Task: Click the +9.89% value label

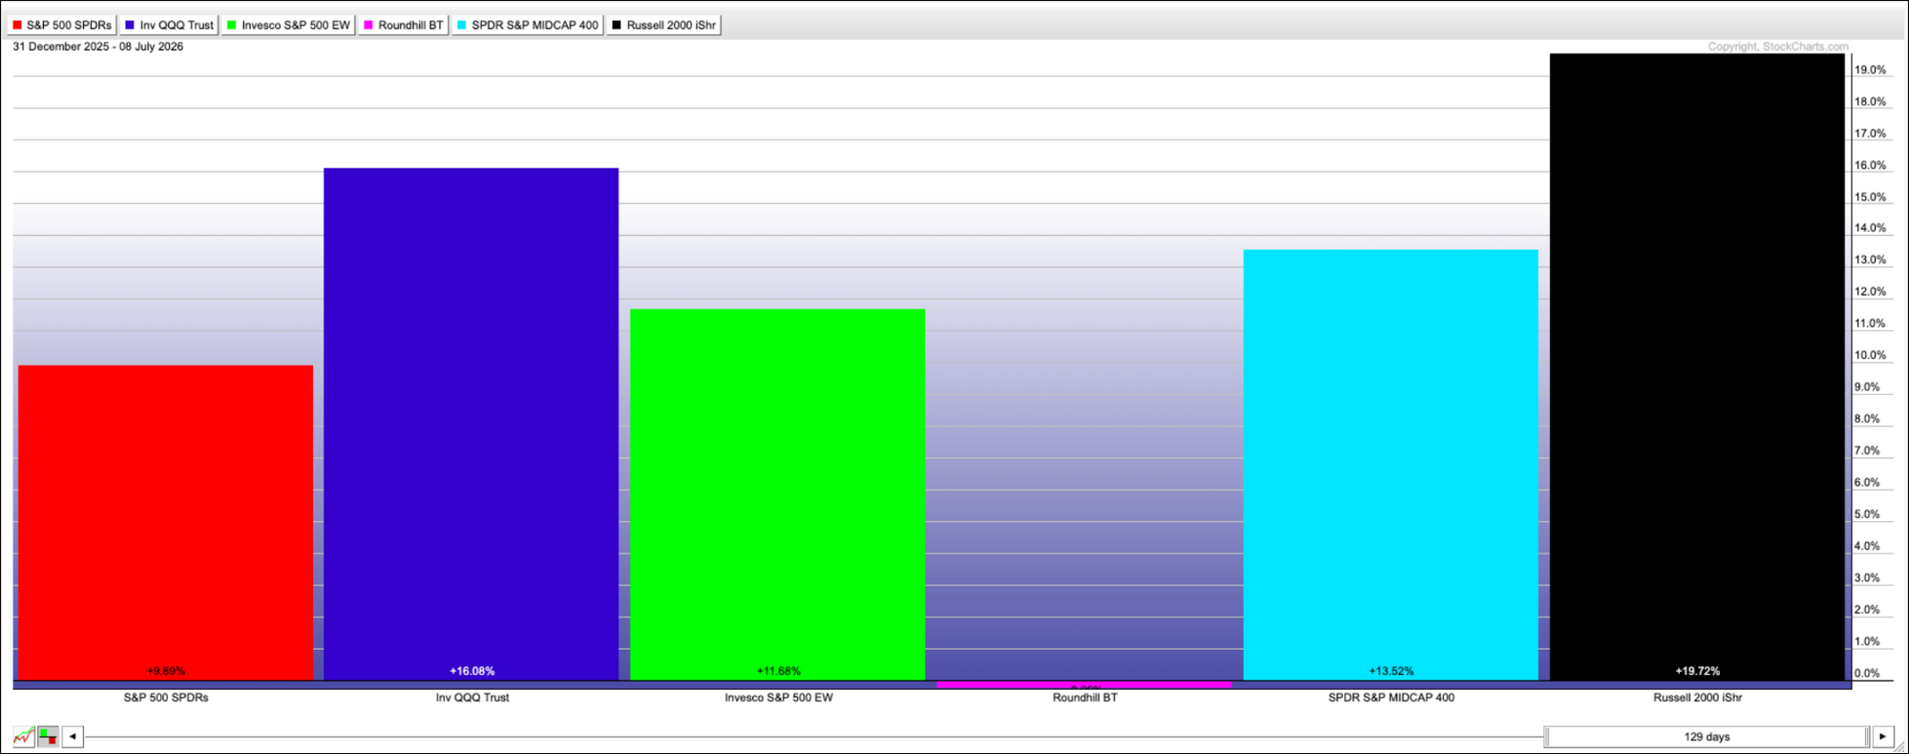Action: point(166,671)
